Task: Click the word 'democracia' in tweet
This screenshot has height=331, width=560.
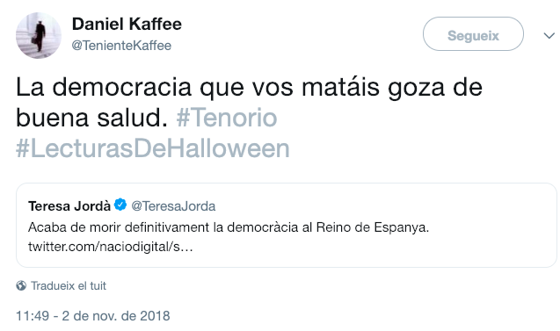Action: 122,88
